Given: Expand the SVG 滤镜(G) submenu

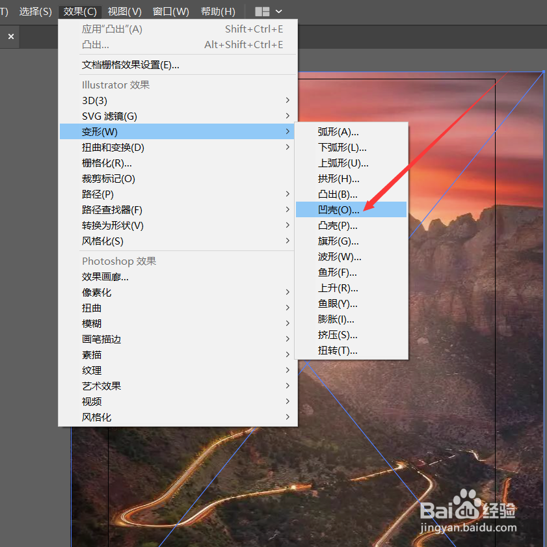Looking at the screenshot, I should coord(178,116).
